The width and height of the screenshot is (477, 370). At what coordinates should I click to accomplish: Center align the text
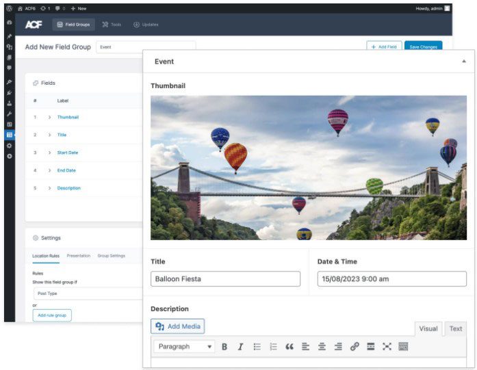tap(322, 347)
